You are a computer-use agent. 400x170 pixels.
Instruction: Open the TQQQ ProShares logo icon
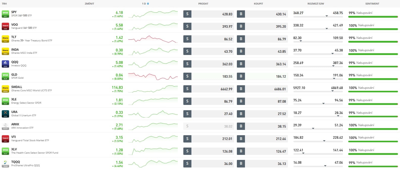pyautogui.click(x=5, y=164)
